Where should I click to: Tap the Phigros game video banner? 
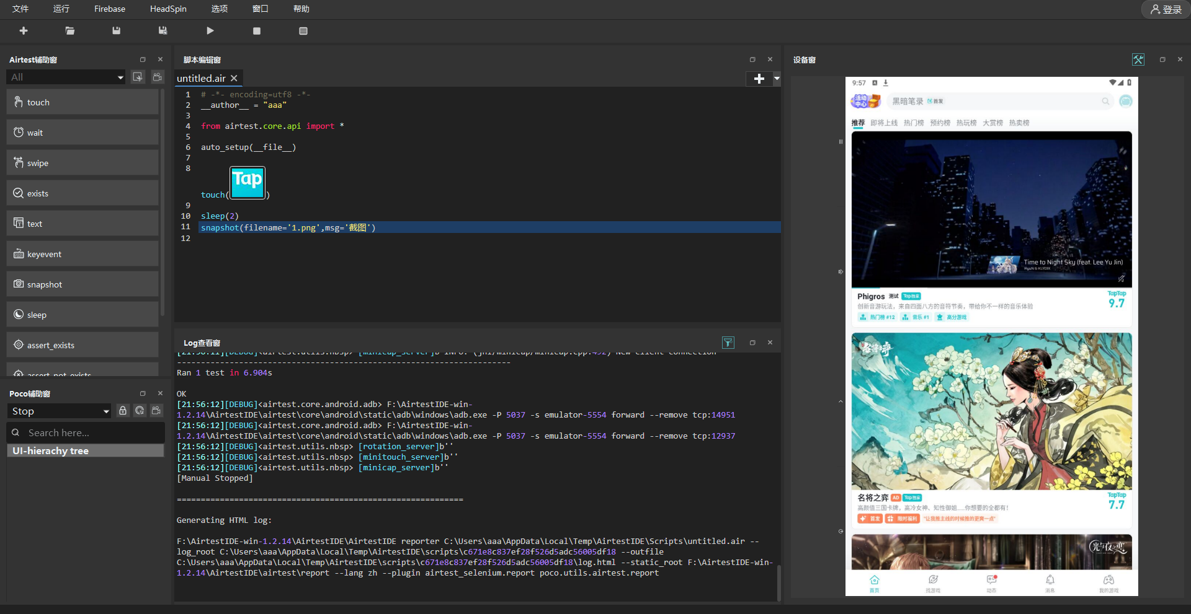pyautogui.click(x=991, y=209)
